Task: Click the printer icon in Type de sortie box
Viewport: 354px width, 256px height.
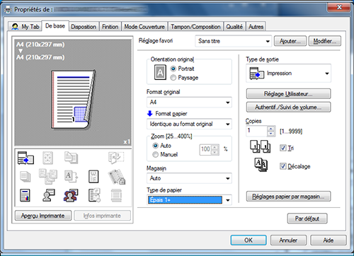Action: [257, 74]
